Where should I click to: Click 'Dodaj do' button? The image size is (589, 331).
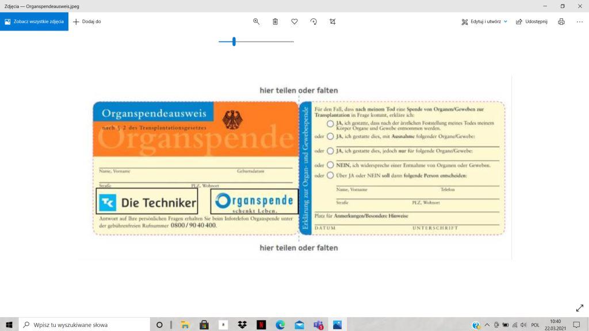pyautogui.click(x=87, y=21)
